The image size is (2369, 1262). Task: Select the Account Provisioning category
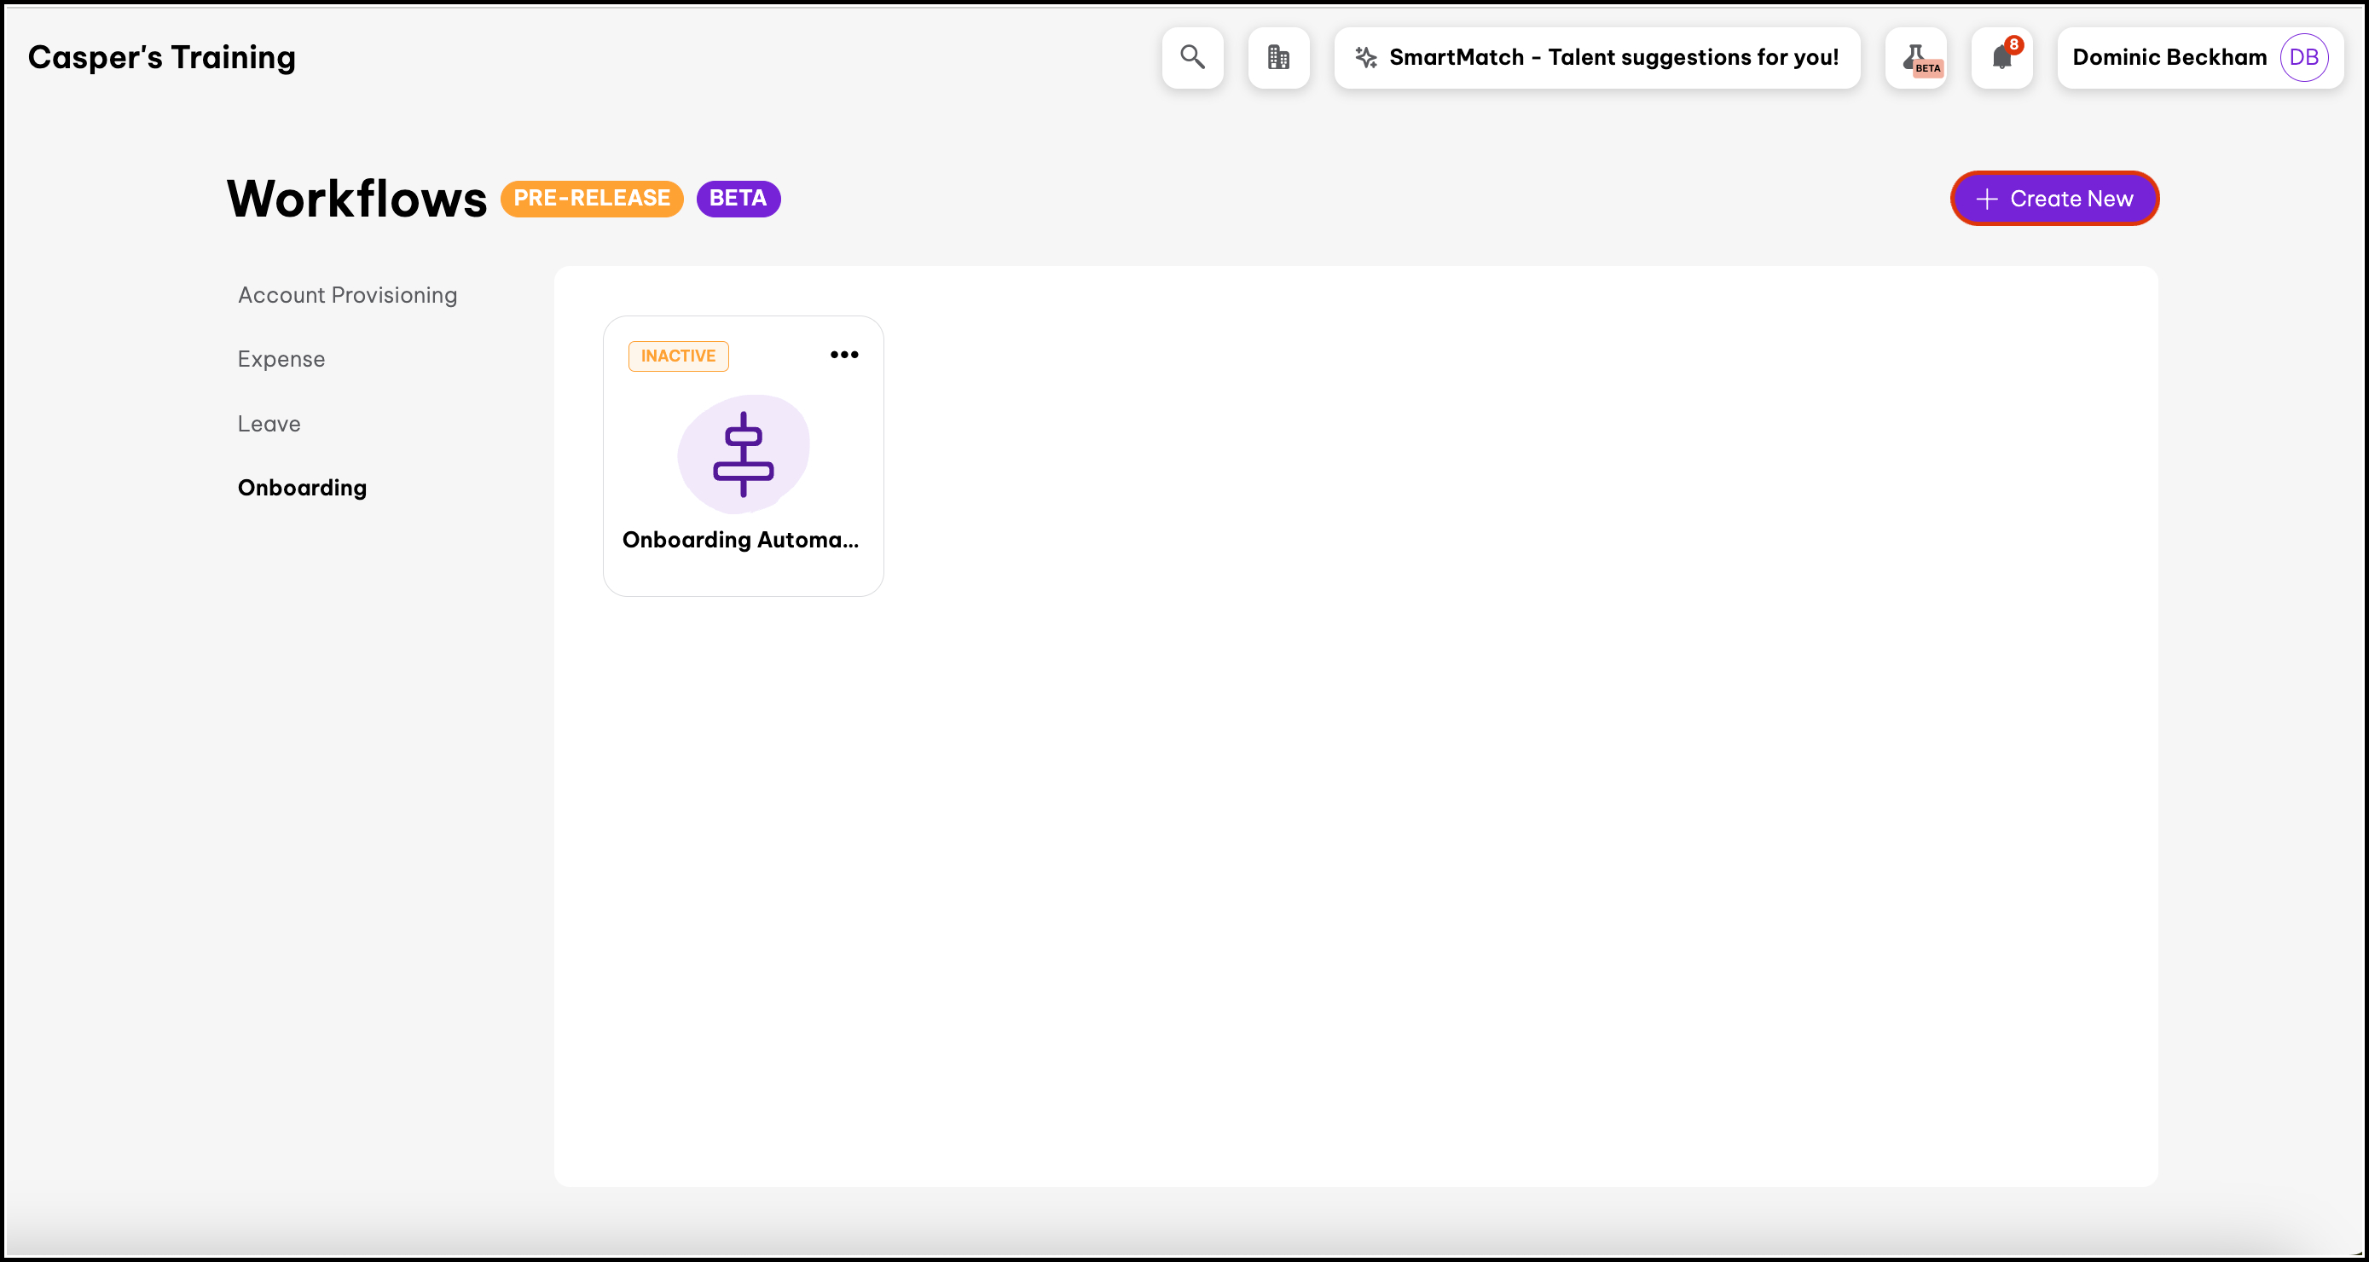point(347,294)
